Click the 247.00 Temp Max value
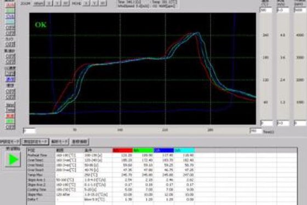Viewport: 307px width, 205px height. point(189,175)
